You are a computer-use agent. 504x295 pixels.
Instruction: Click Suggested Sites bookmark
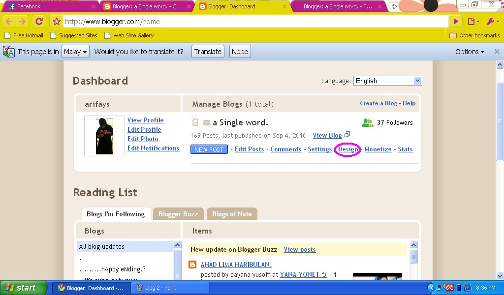(74, 35)
